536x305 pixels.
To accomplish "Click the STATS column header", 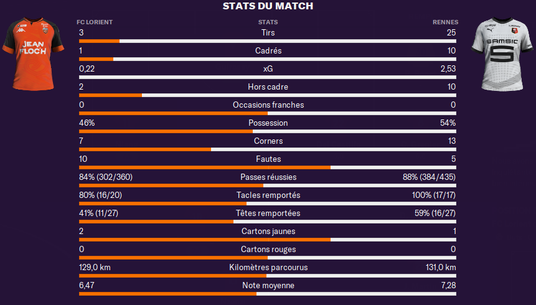I will (x=268, y=22).
